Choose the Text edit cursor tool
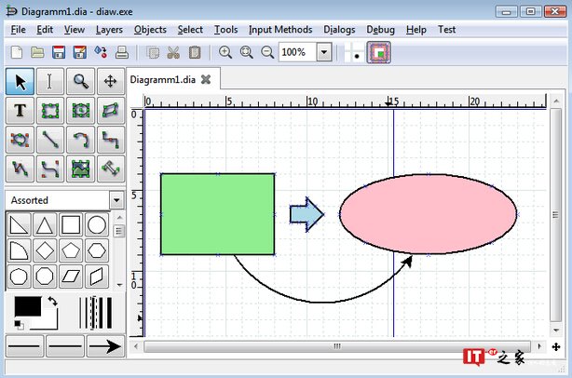This screenshot has height=378, width=572. pos(50,81)
